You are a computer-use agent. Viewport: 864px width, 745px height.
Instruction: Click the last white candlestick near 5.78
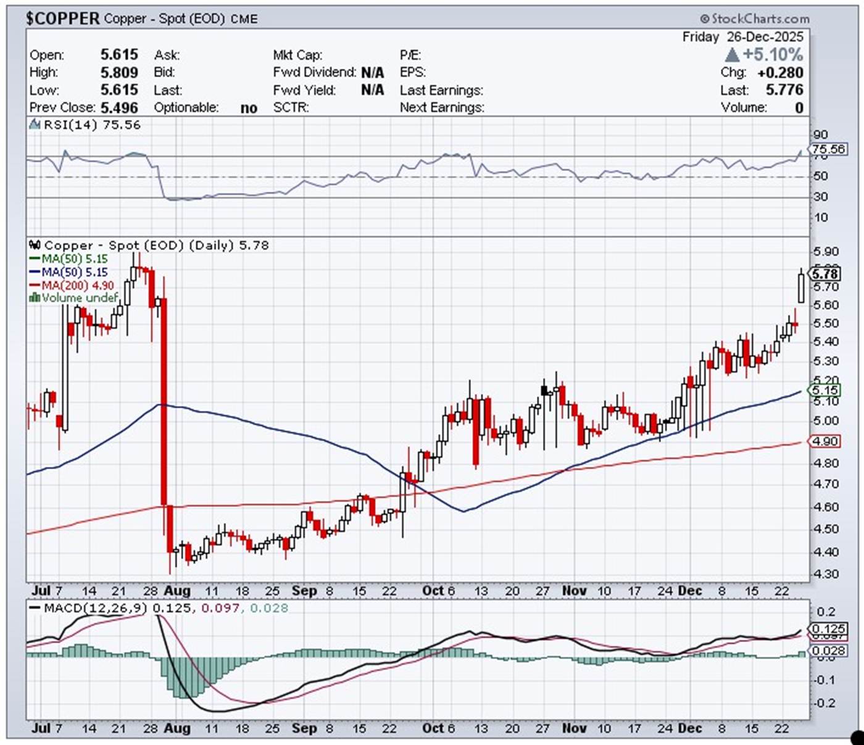[x=801, y=288]
